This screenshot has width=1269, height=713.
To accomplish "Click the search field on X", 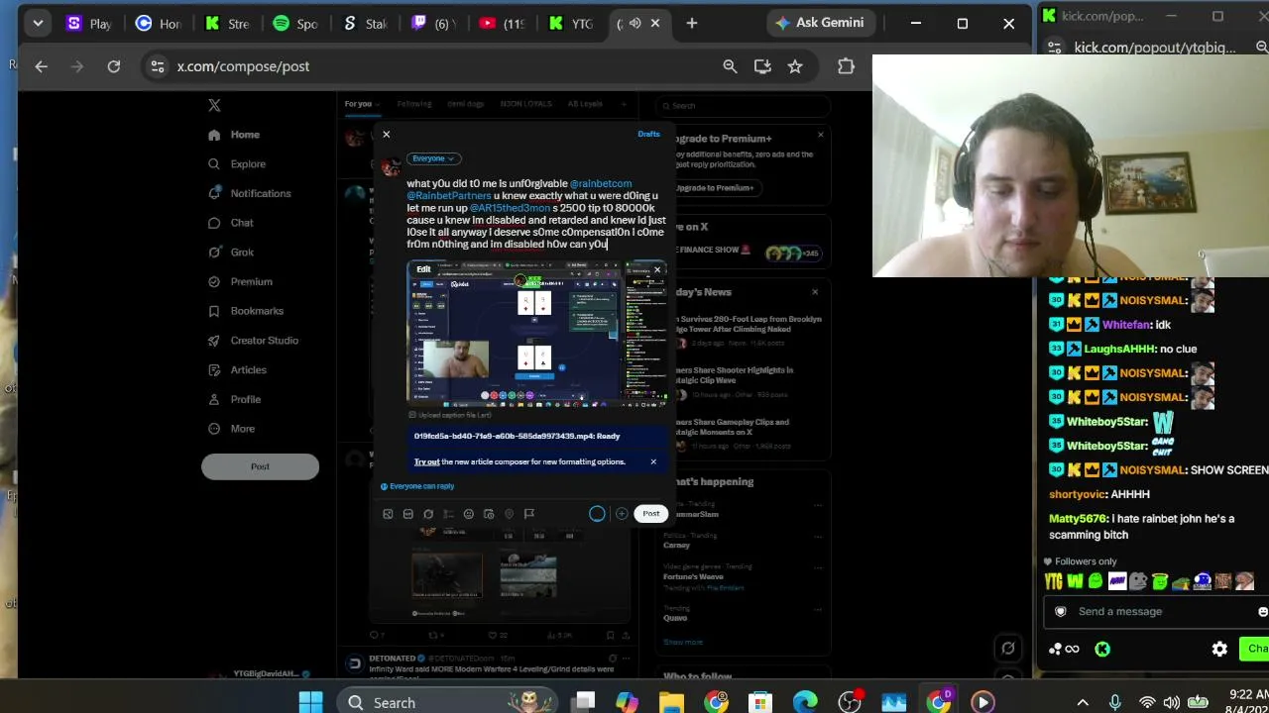I will (x=744, y=106).
